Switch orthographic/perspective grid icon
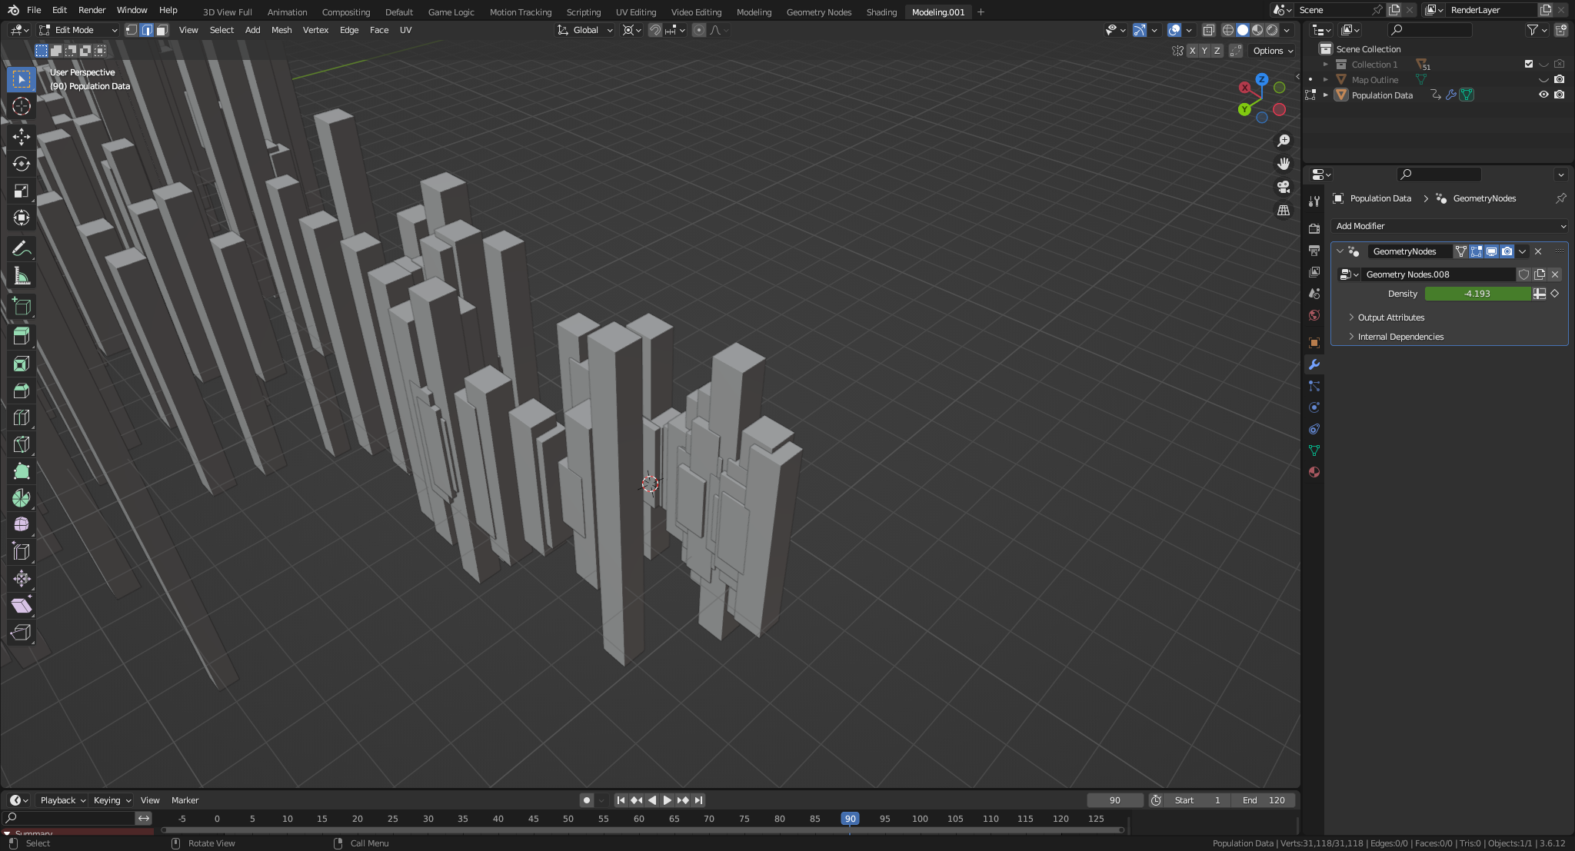Image resolution: width=1575 pixels, height=851 pixels. [x=1283, y=210]
